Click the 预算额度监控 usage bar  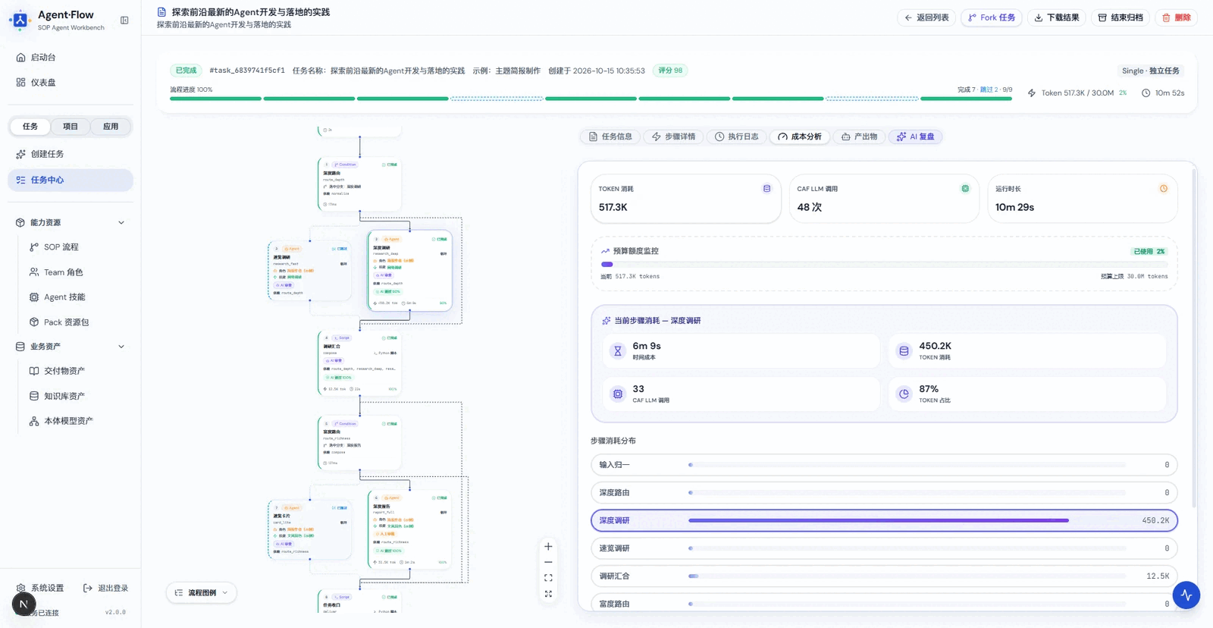point(884,264)
